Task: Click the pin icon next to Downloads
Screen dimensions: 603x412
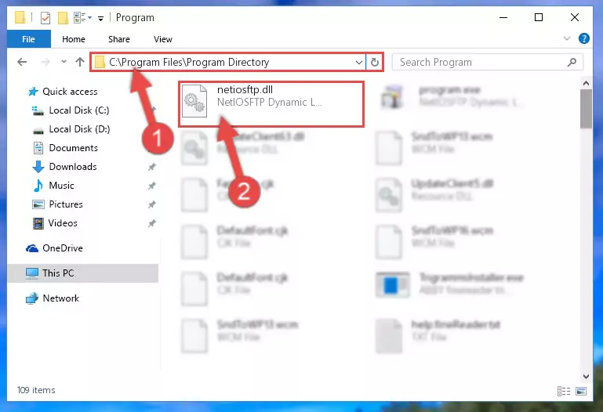Action: pos(152,167)
